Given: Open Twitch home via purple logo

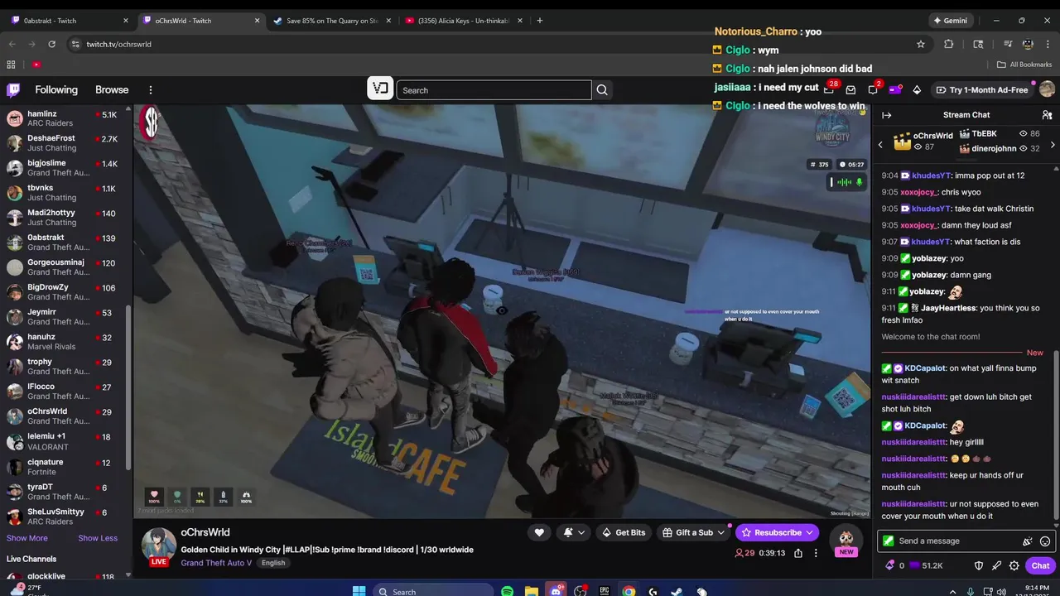Looking at the screenshot, I should 13,89.
